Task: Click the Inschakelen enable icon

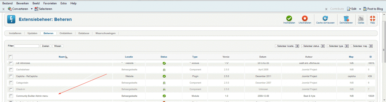Action: tap(289, 18)
